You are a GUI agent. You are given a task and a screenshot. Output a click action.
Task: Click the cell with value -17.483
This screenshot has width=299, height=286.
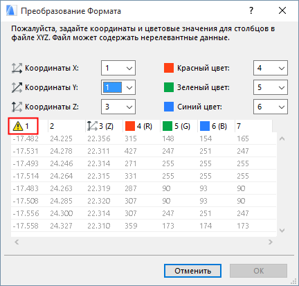pos(26,188)
